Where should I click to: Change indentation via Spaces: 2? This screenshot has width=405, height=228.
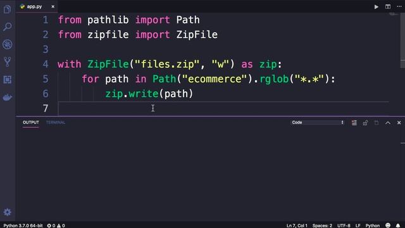(322, 225)
